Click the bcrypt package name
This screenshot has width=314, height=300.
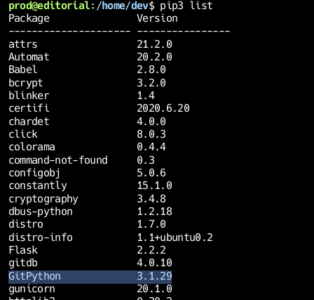point(26,83)
